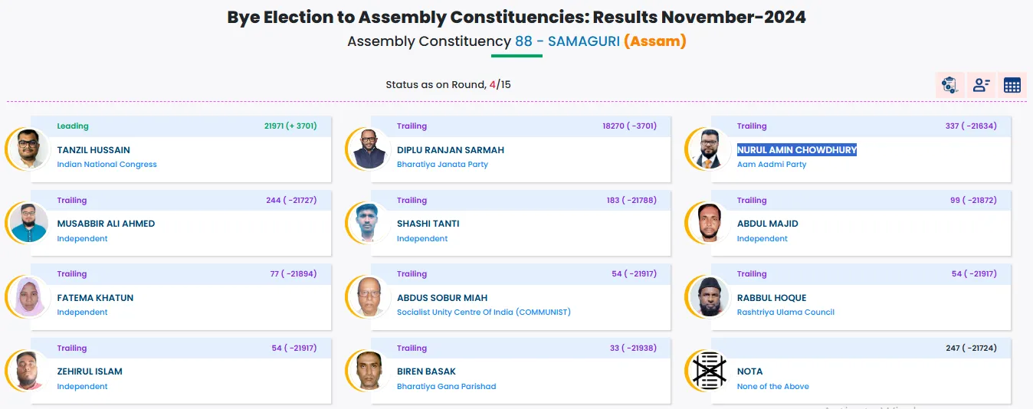Click the candidate list person icon
This screenshot has width=1033, height=409.
[x=981, y=85]
